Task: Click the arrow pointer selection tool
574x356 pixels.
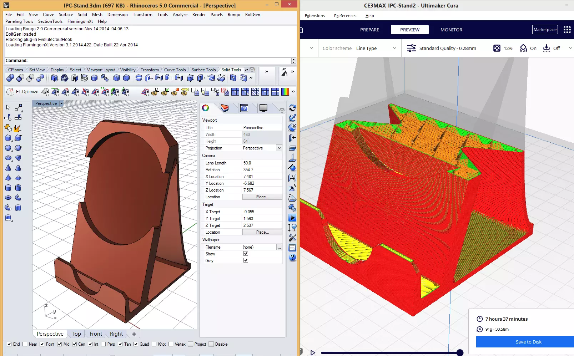Action: click(x=8, y=107)
